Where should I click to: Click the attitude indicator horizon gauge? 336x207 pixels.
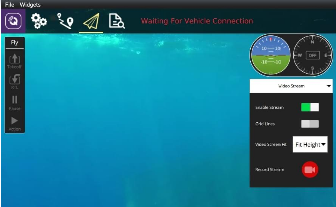[x=271, y=55]
